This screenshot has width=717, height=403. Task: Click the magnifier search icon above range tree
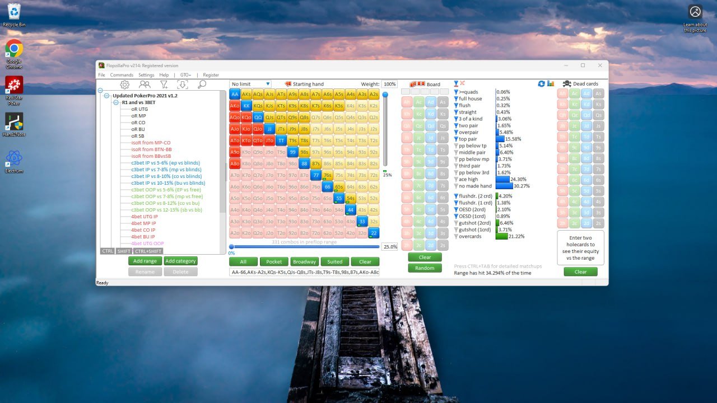pyautogui.click(x=202, y=85)
